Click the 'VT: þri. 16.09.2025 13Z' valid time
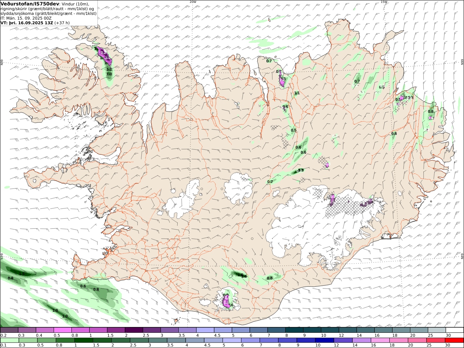This screenshot has width=464, height=348. coord(27,22)
